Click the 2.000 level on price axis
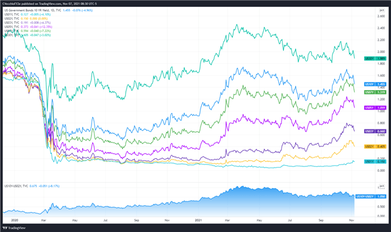The height and width of the screenshot is (232, 391). pos(381,52)
